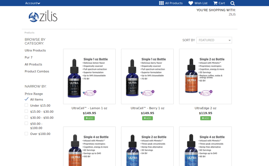Click the rewards badge on UltraCell Berry
Image resolution: width=269 pixels, height=166 pixels.
(148, 93)
